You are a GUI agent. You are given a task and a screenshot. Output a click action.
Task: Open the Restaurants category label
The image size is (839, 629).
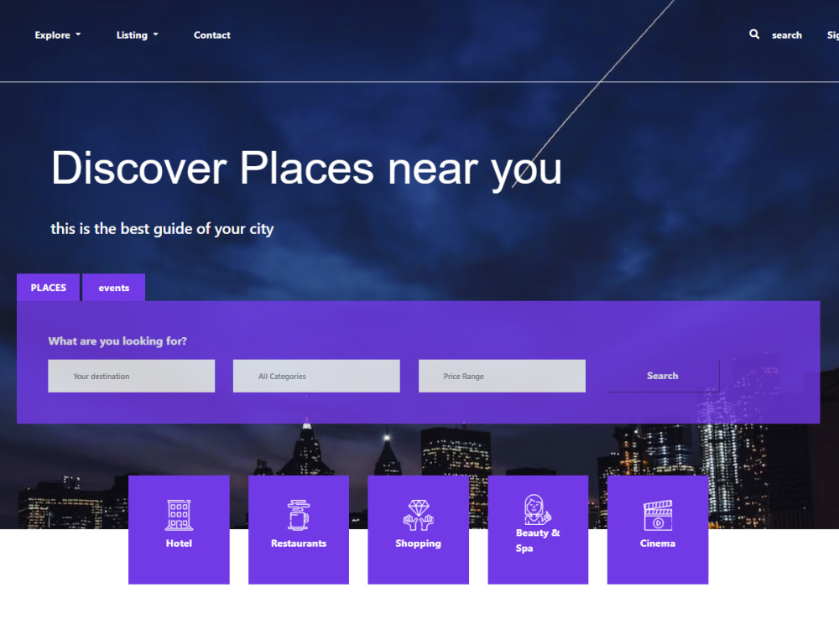click(x=299, y=543)
